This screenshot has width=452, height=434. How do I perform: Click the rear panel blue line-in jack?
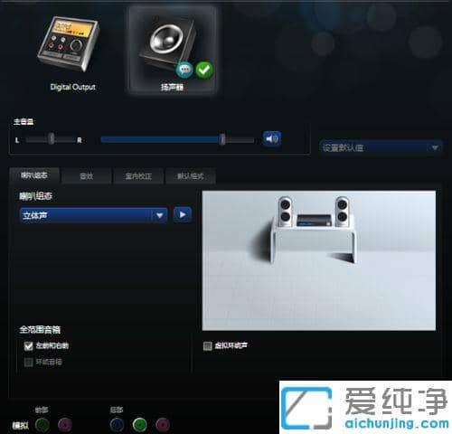pos(118,424)
